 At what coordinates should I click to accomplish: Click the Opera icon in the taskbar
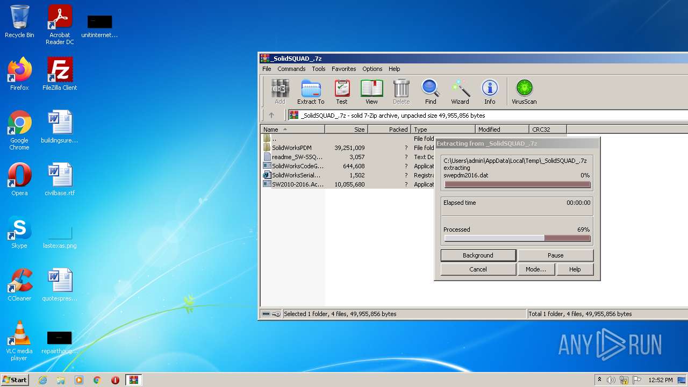115,380
